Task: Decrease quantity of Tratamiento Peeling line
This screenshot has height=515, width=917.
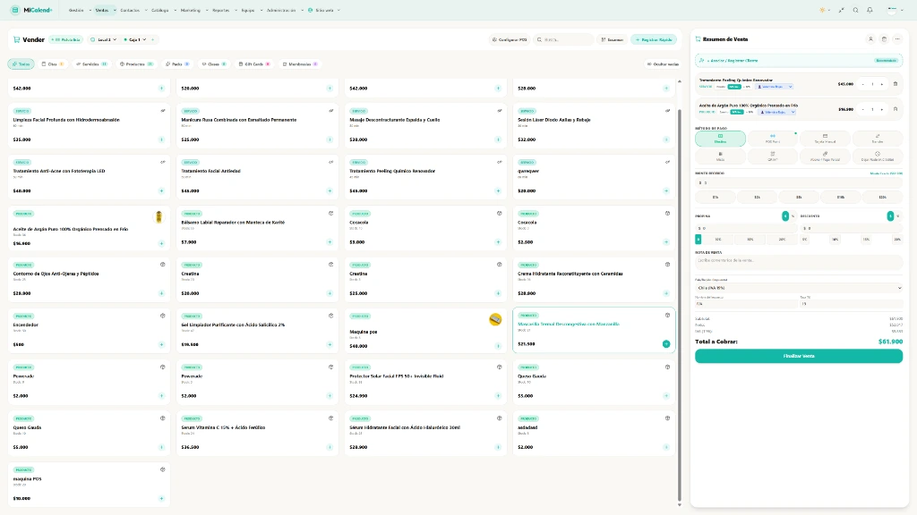Action: pos(862,84)
